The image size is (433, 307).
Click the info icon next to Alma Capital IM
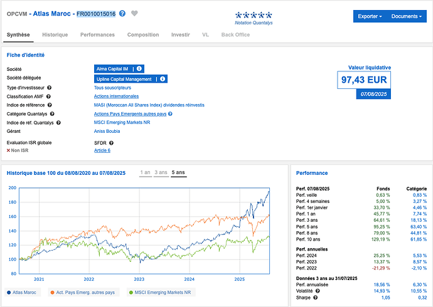(139, 69)
